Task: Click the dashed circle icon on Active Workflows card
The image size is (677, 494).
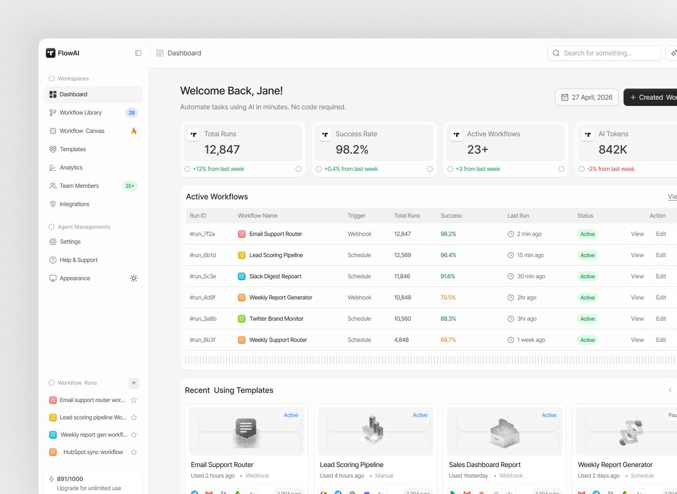Action: tap(561, 169)
